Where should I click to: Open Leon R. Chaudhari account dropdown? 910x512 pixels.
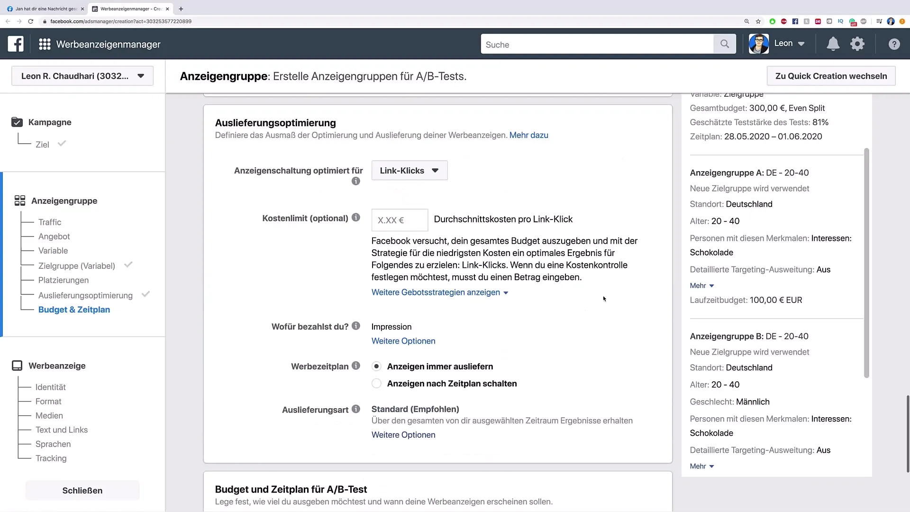tap(82, 76)
